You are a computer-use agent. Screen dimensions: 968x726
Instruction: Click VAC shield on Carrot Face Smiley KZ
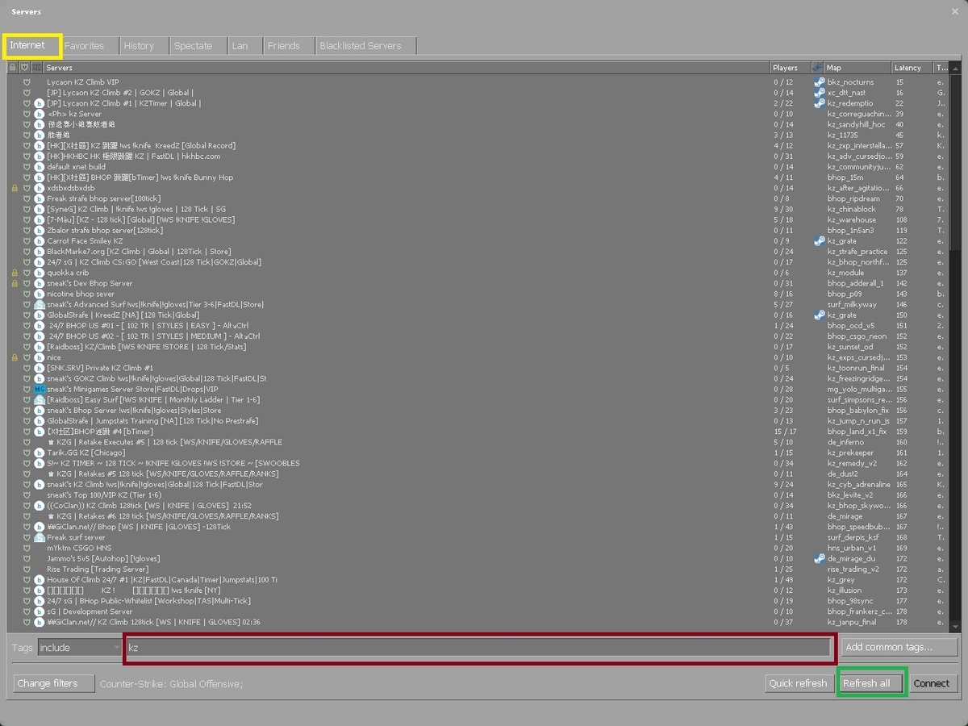[26, 241]
